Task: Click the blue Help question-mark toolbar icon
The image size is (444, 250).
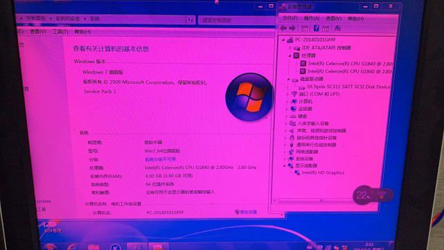Action: (317, 28)
